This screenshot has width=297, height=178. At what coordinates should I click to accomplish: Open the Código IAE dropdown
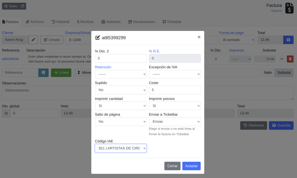coord(121,148)
